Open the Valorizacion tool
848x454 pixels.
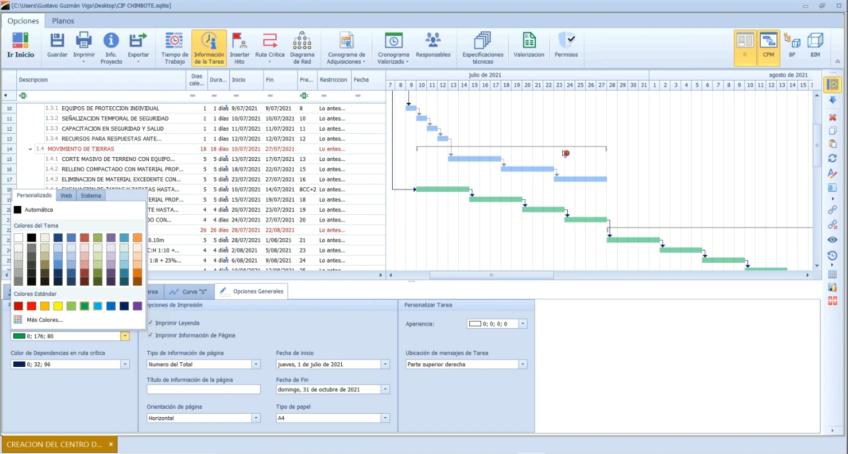click(x=529, y=41)
